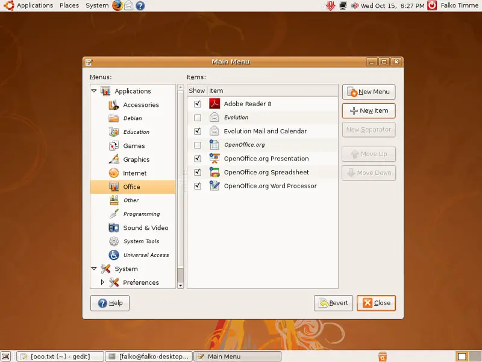Screen dimensions: 482x362
Task: Uncheck Evolution Mail and Calendar checkbox
Action: (x=198, y=131)
